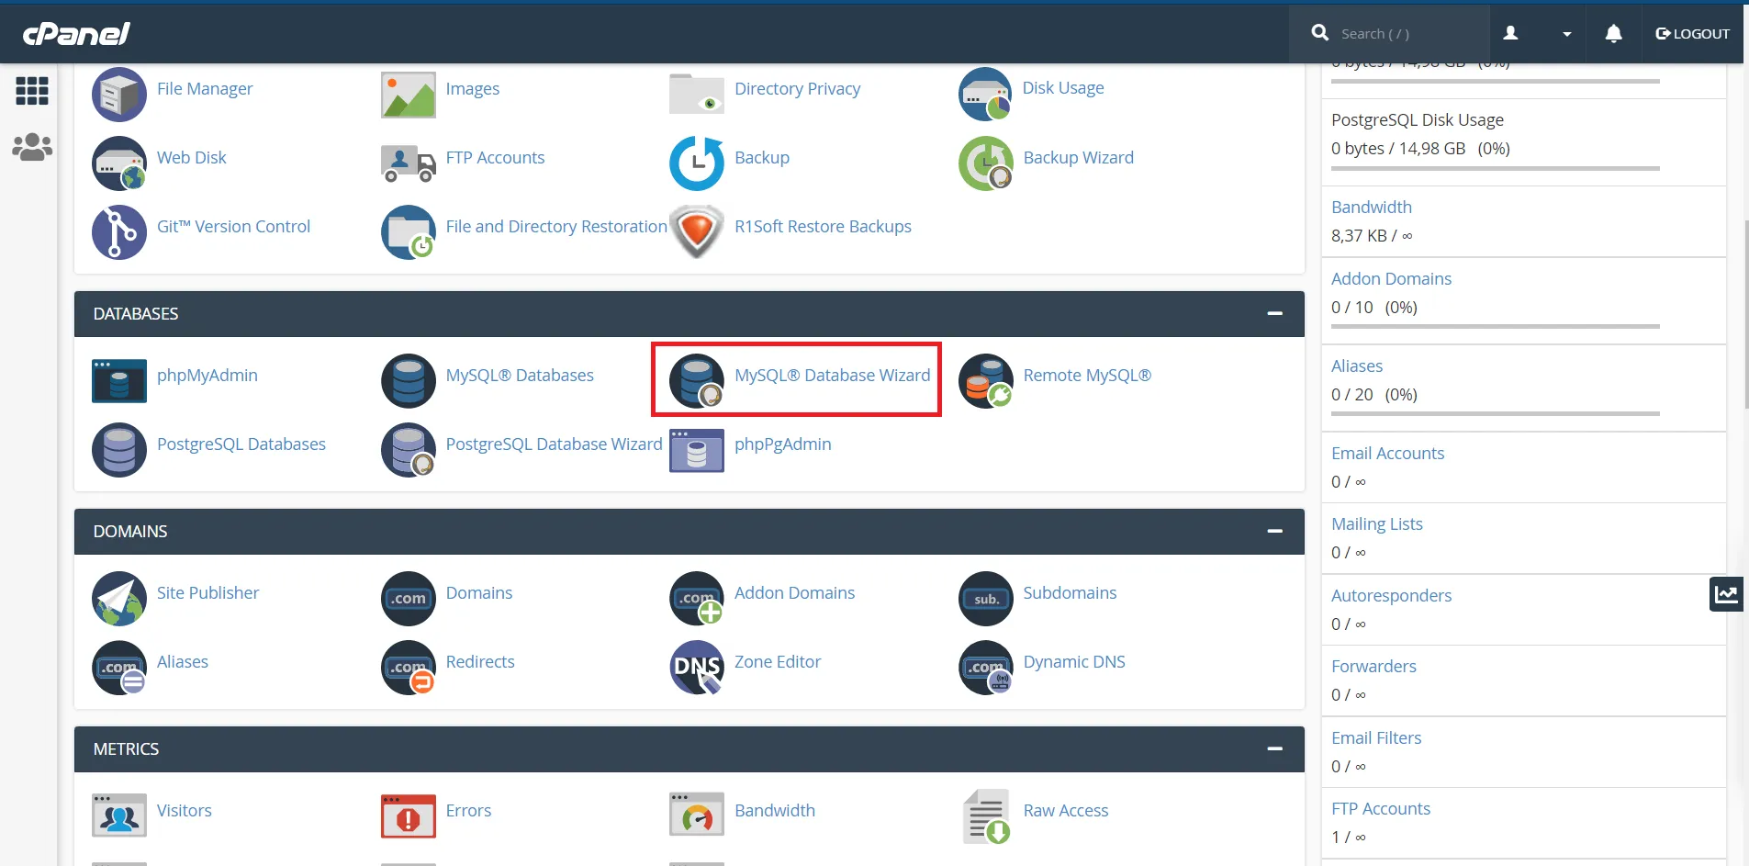This screenshot has height=866, width=1749.
Task: Open the Web Disk icon
Action: [x=119, y=163]
